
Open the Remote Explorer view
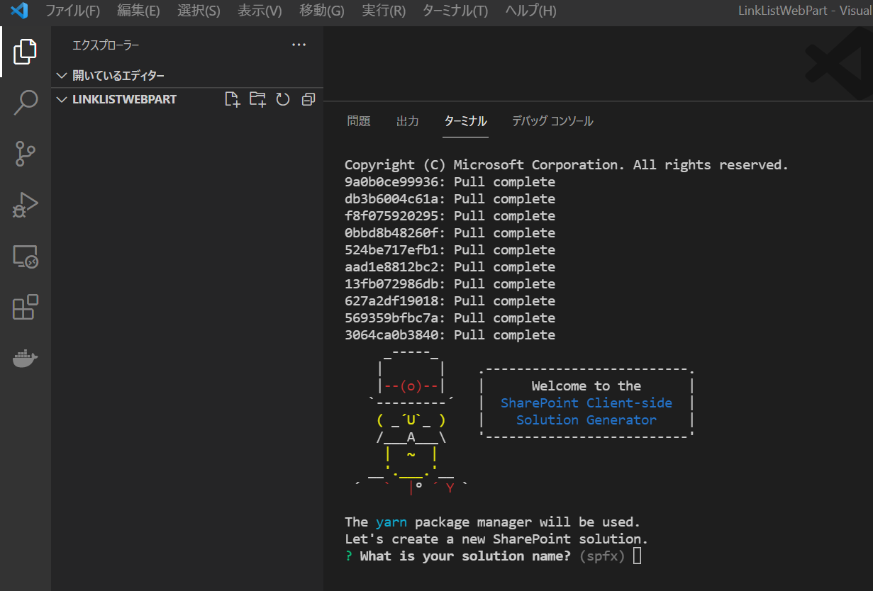pos(26,256)
